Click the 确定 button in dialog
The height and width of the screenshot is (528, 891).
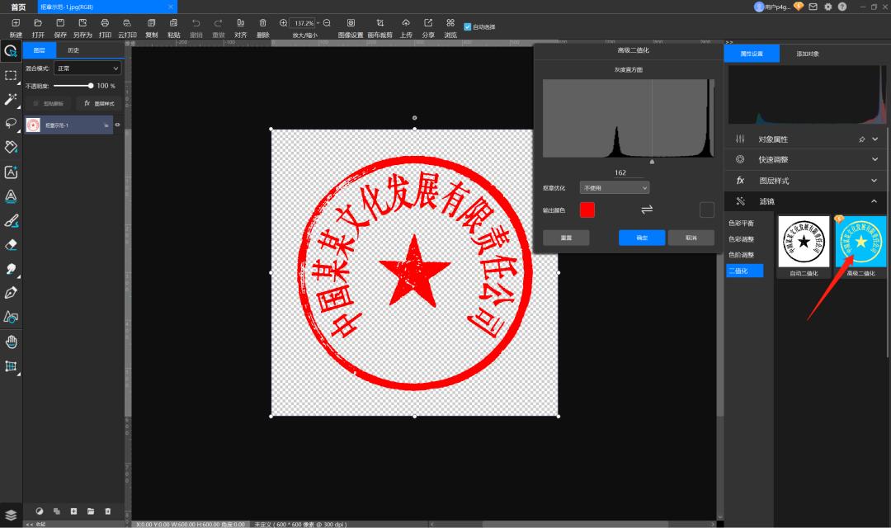(641, 238)
